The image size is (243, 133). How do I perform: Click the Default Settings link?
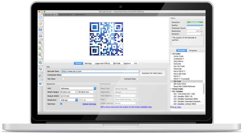coord(89,104)
